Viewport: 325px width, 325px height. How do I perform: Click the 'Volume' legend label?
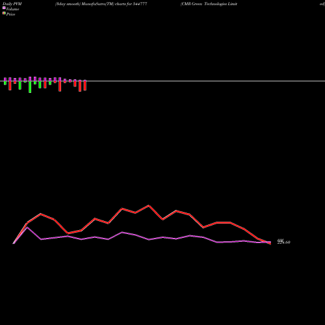12,9
